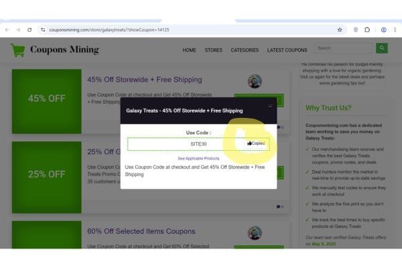The width and height of the screenshot is (402, 268).
Task: Click the avatar on 45% Off coupon
Action: pos(255,81)
